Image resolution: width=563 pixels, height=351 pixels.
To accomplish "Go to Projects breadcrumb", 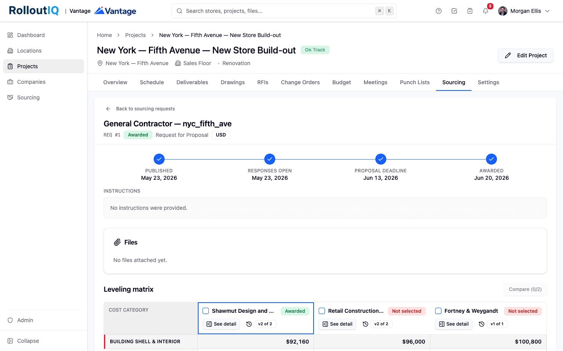I will [135, 35].
